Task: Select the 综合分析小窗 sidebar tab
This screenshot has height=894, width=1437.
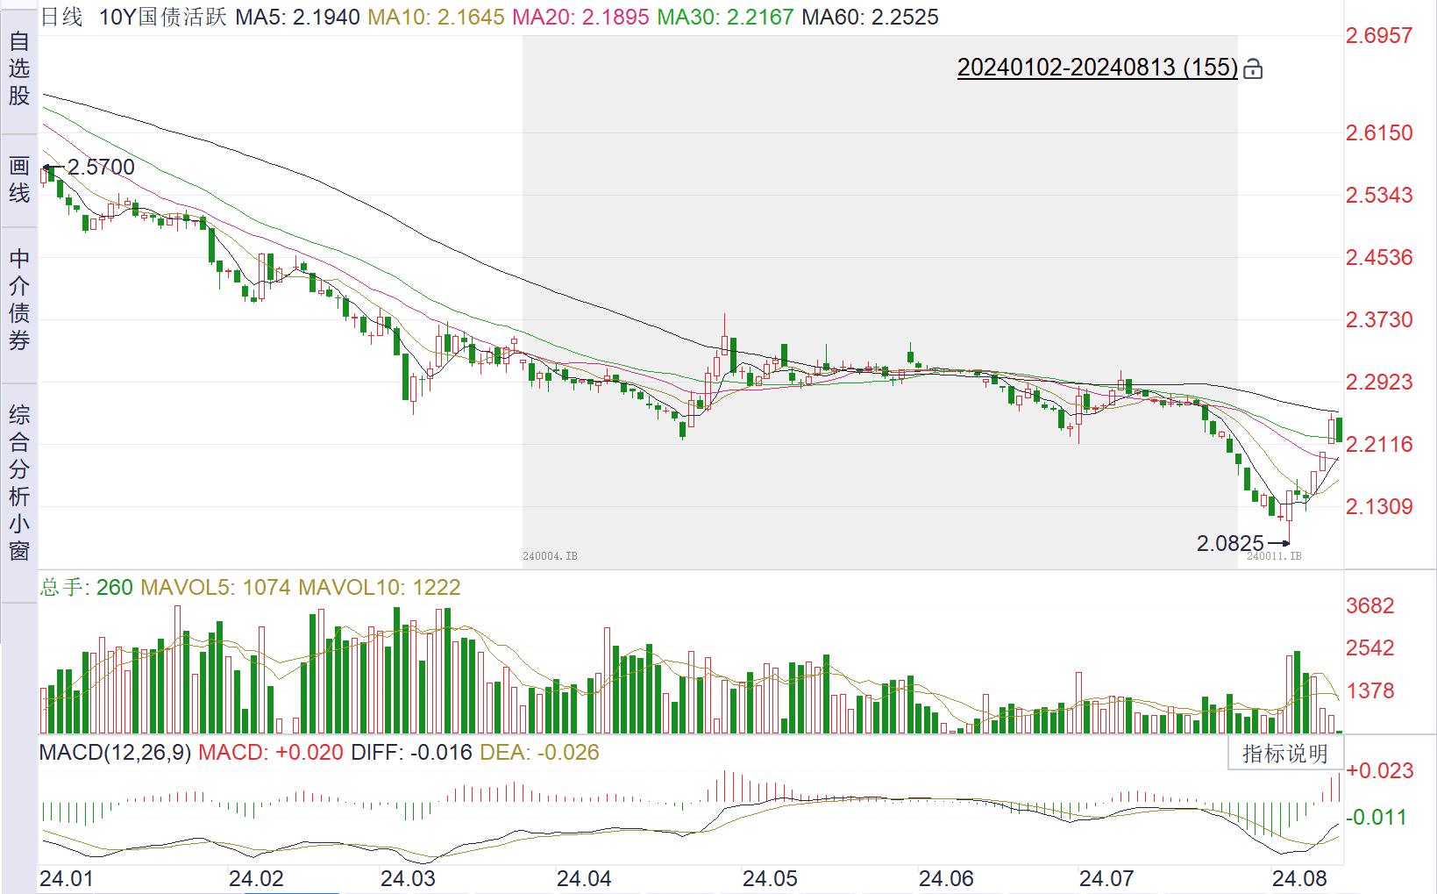Action: [19, 483]
